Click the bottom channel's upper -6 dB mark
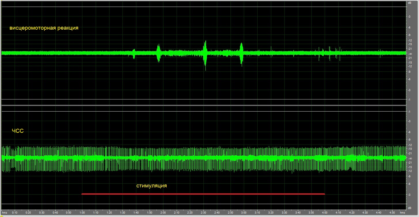This screenshot has width=419, height=217. (409, 132)
